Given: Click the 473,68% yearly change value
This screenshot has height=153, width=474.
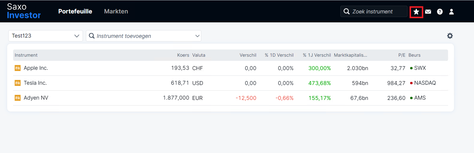Looking at the screenshot, I should pyautogui.click(x=319, y=83).
